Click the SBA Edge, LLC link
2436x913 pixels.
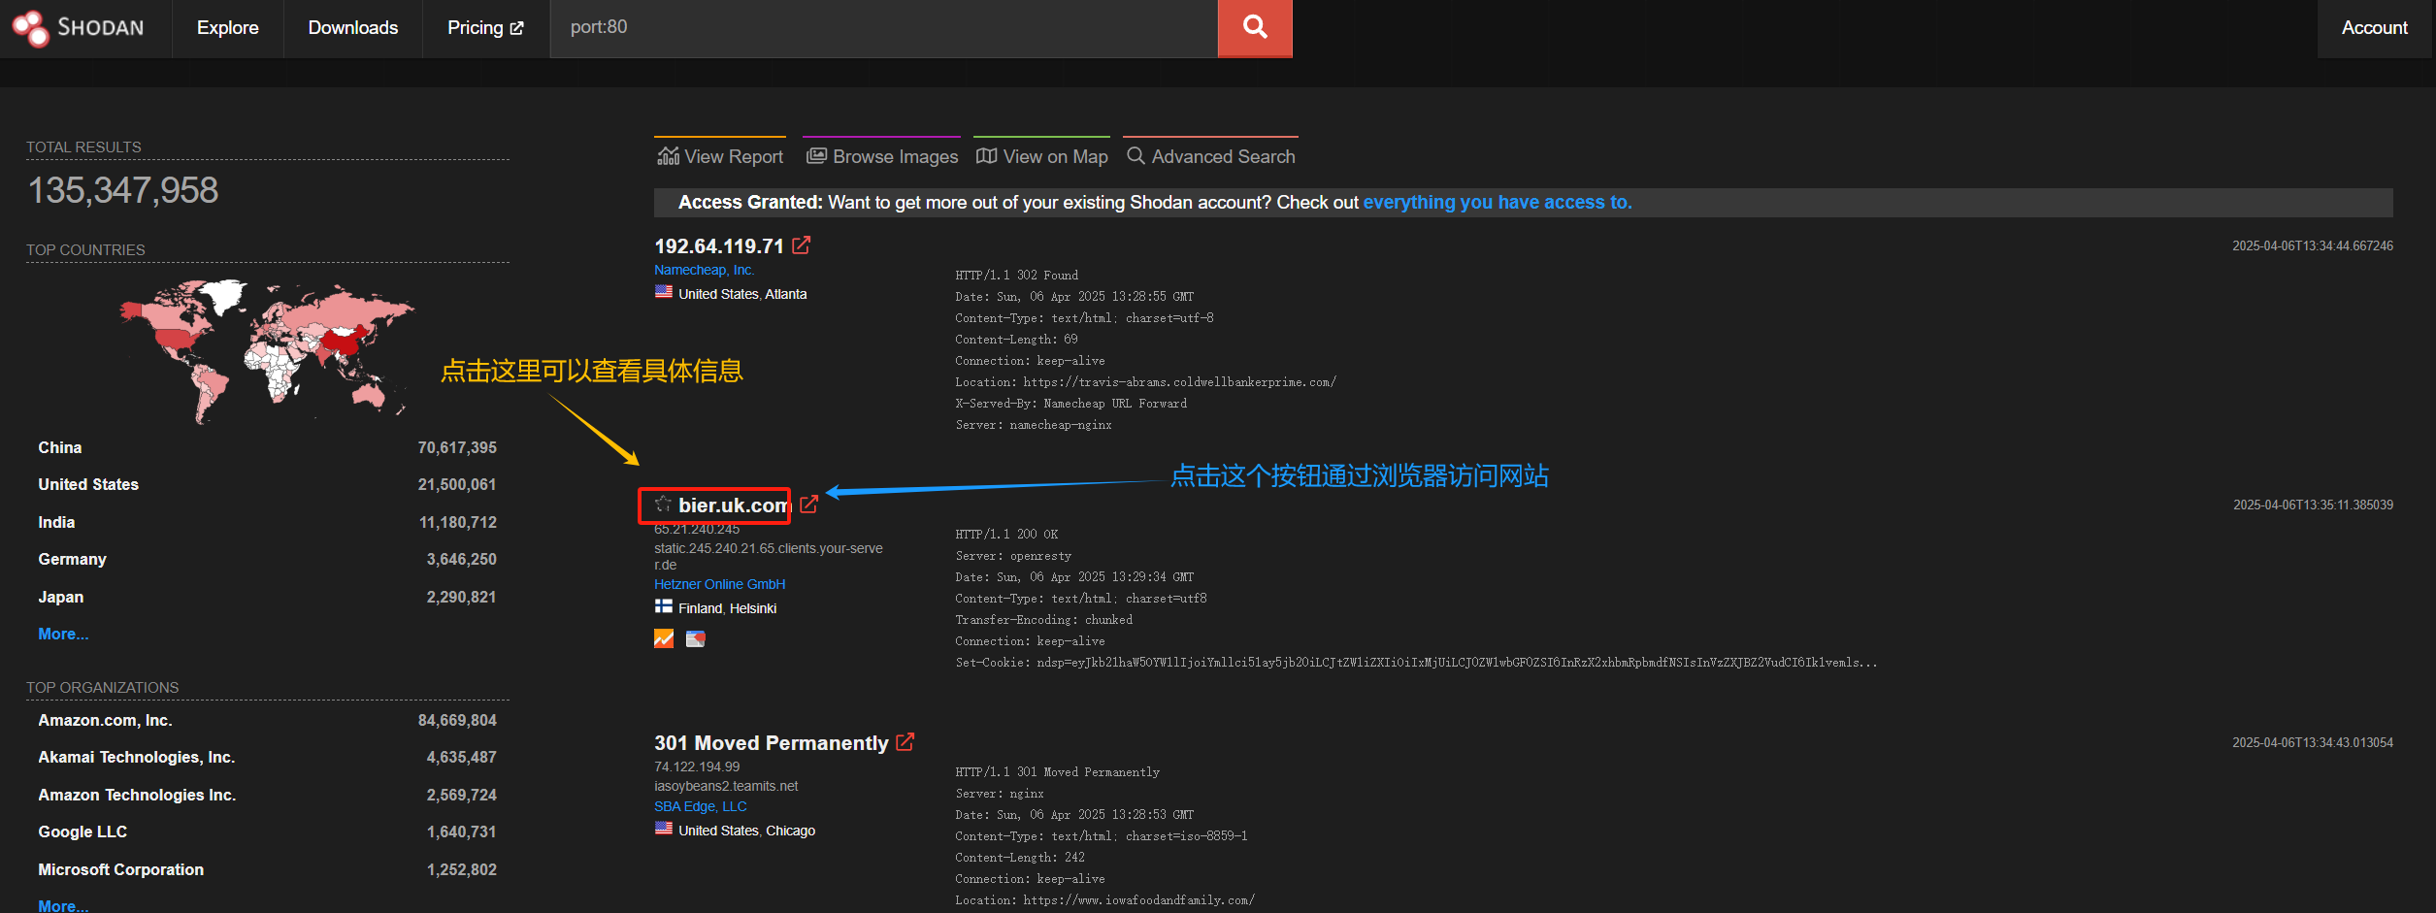coord(700,806)
